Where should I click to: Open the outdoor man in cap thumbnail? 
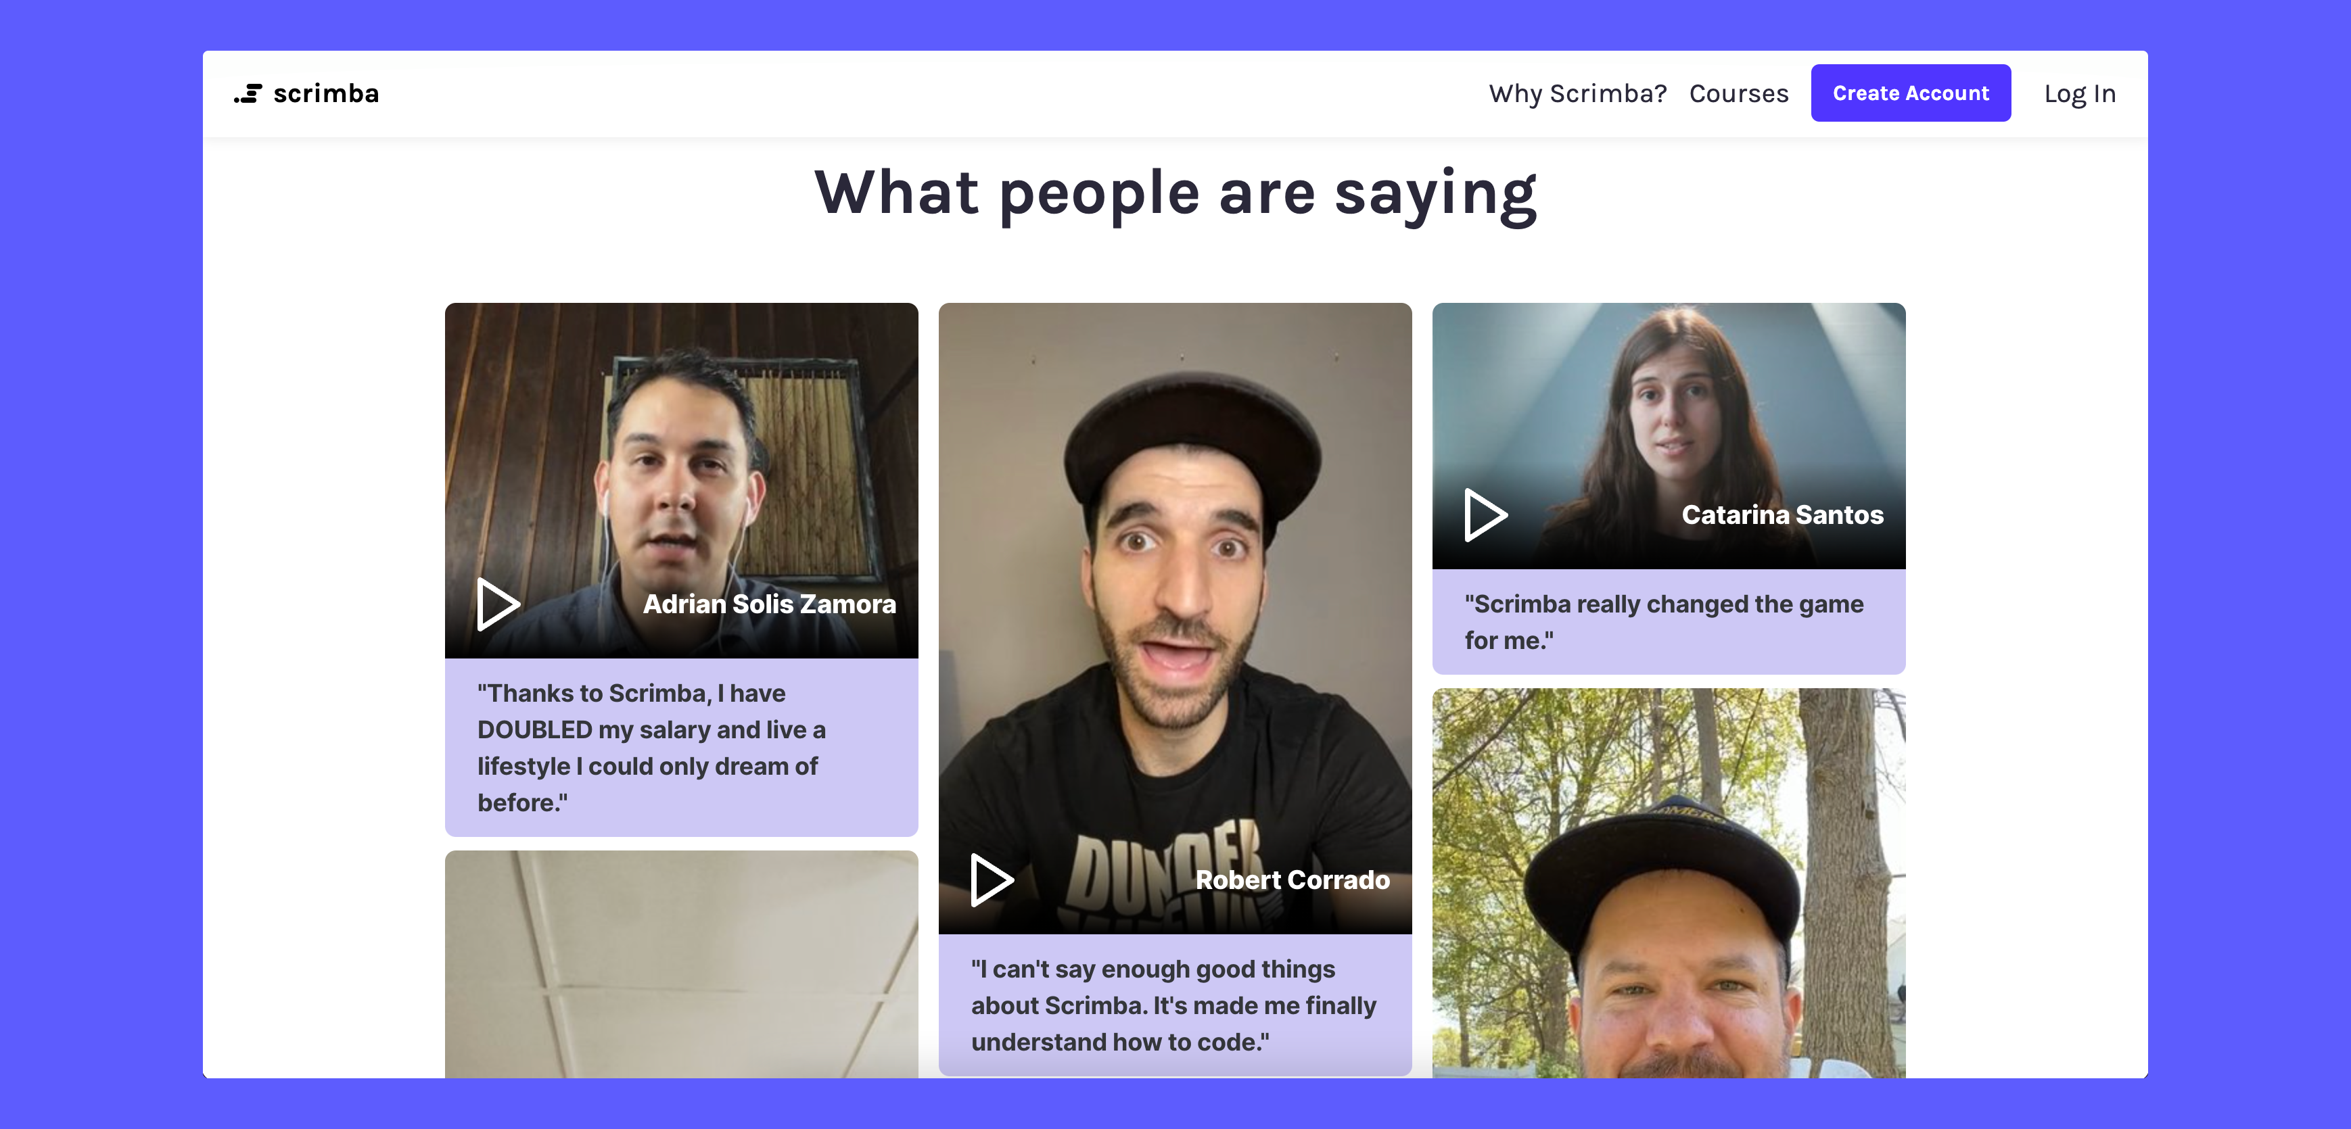pyautogui.click(x=1669, y=883)
